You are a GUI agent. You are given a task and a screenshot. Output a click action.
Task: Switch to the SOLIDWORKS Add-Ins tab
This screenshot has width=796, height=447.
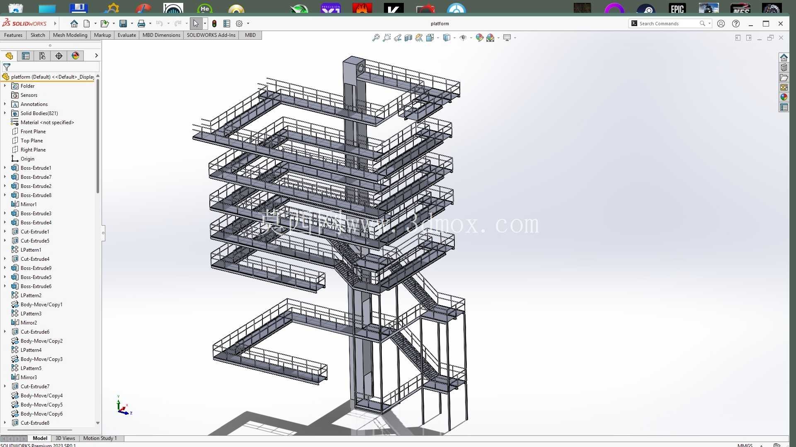click(x=211, y=35)
